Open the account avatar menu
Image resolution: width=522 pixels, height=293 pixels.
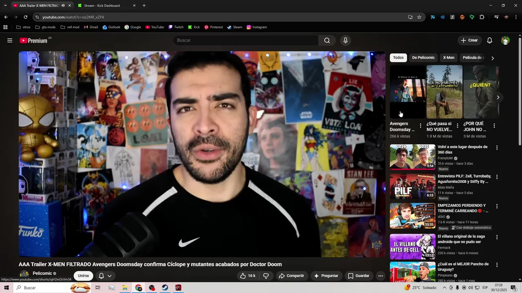(505, 40)
